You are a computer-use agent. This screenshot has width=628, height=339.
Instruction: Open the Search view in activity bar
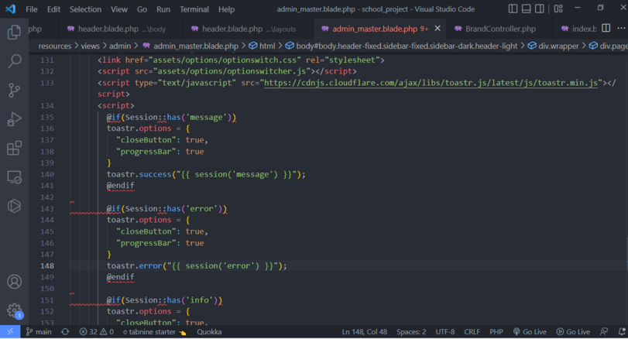(14, 61)
